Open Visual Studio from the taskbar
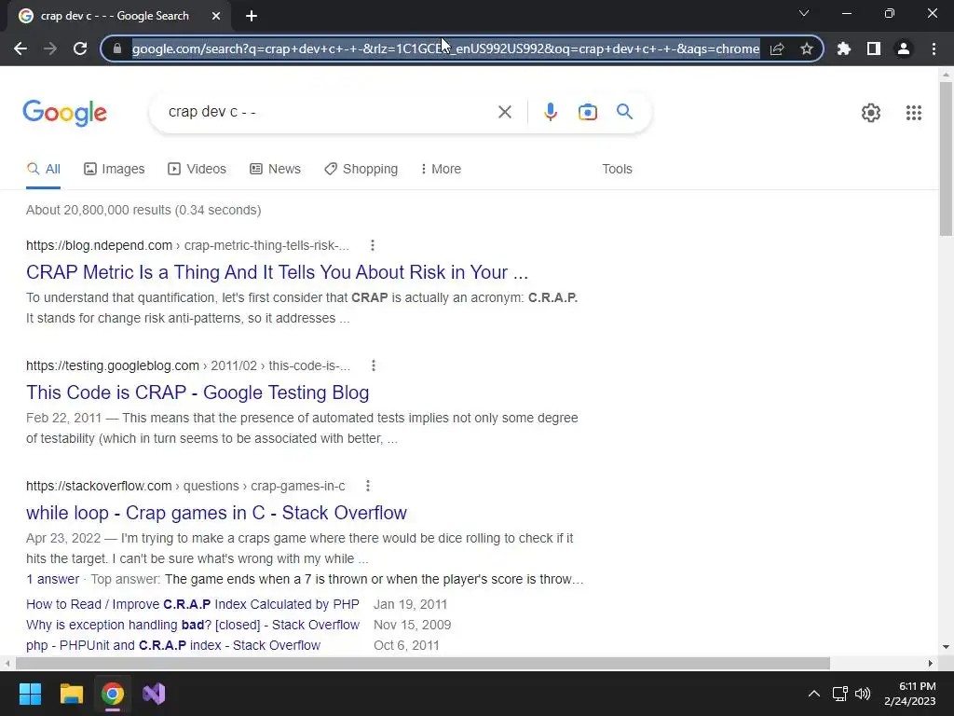 tap(154, 694)
